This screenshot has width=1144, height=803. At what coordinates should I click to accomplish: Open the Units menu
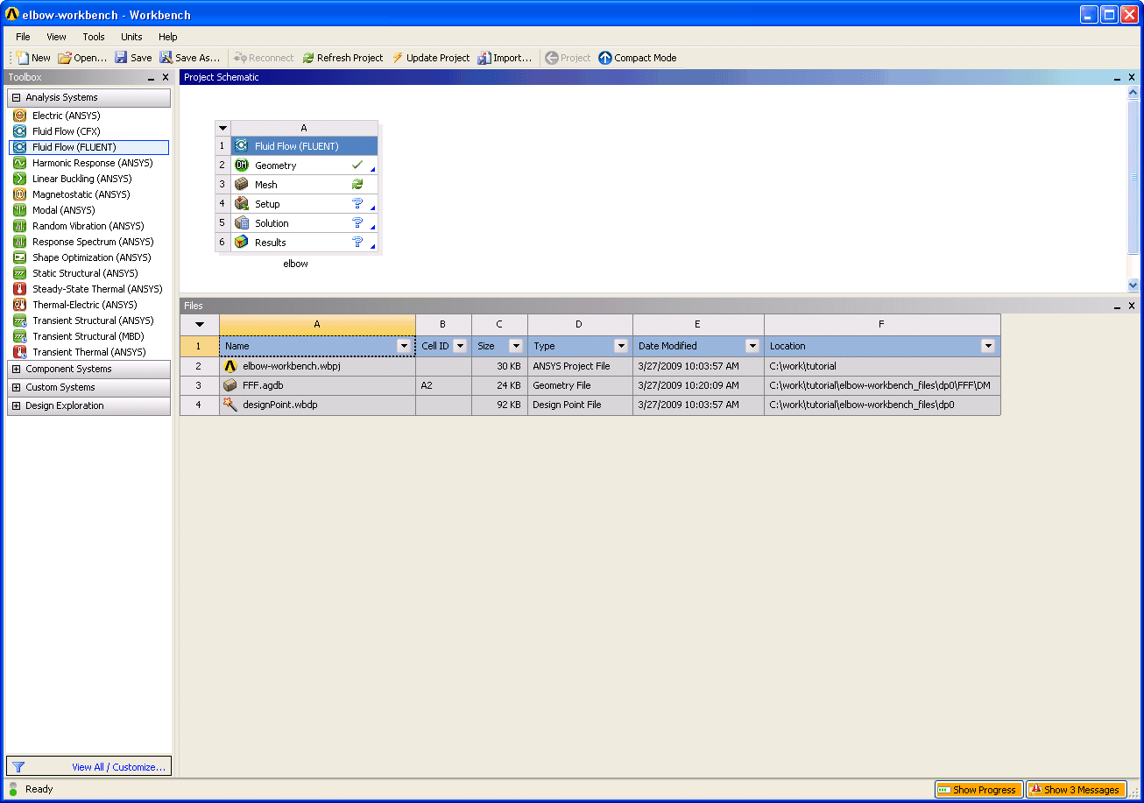point(131,37)
